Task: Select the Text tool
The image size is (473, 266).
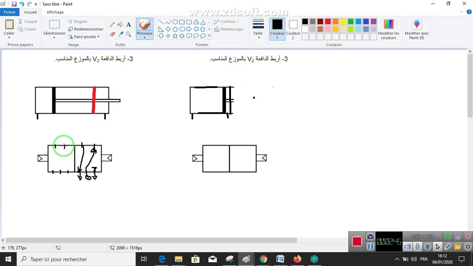Action: pos(129,25)
